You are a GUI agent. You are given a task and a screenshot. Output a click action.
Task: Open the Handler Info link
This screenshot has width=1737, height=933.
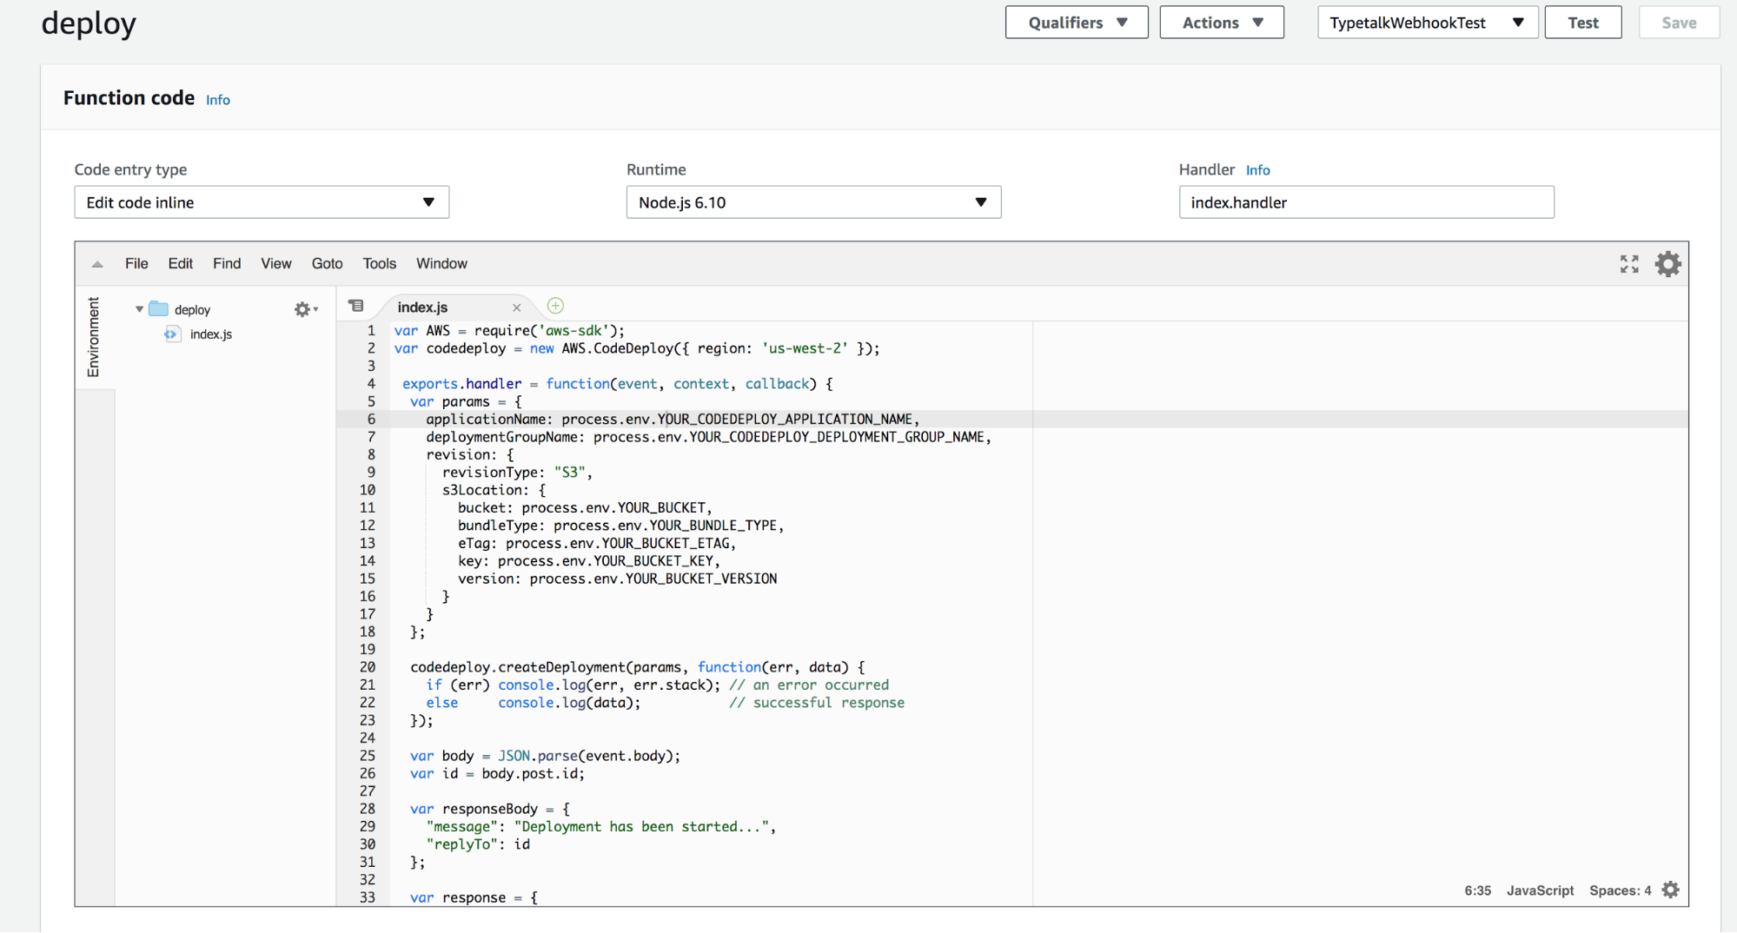[1257, 170]
